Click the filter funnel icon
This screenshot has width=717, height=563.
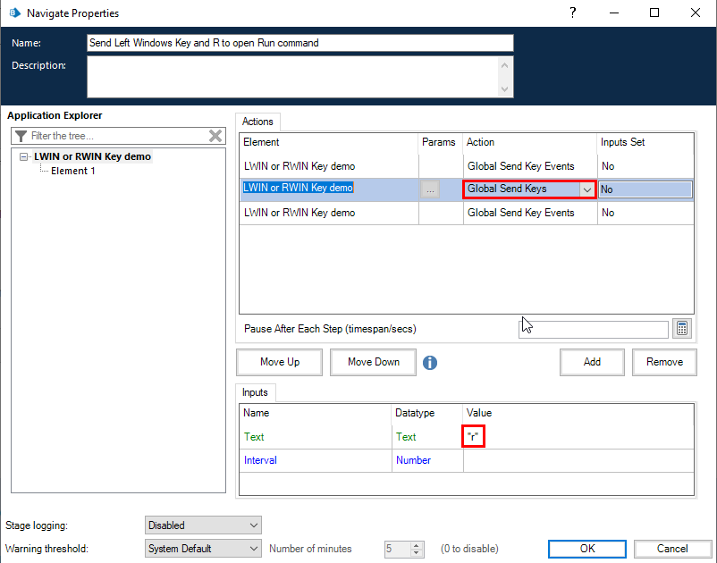21,136
